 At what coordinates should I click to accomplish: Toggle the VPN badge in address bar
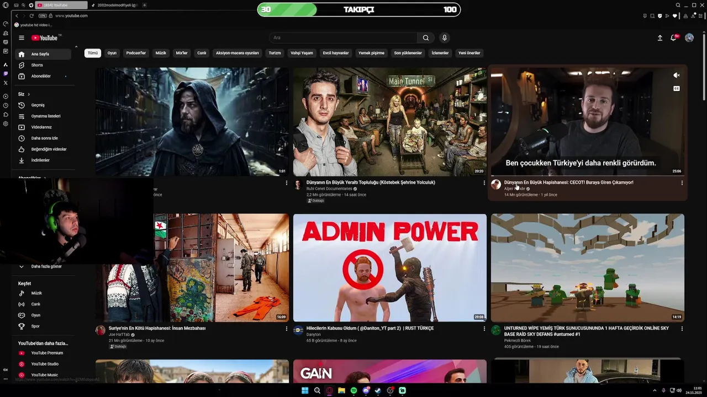pyautogui.click(x=43, y=15)
